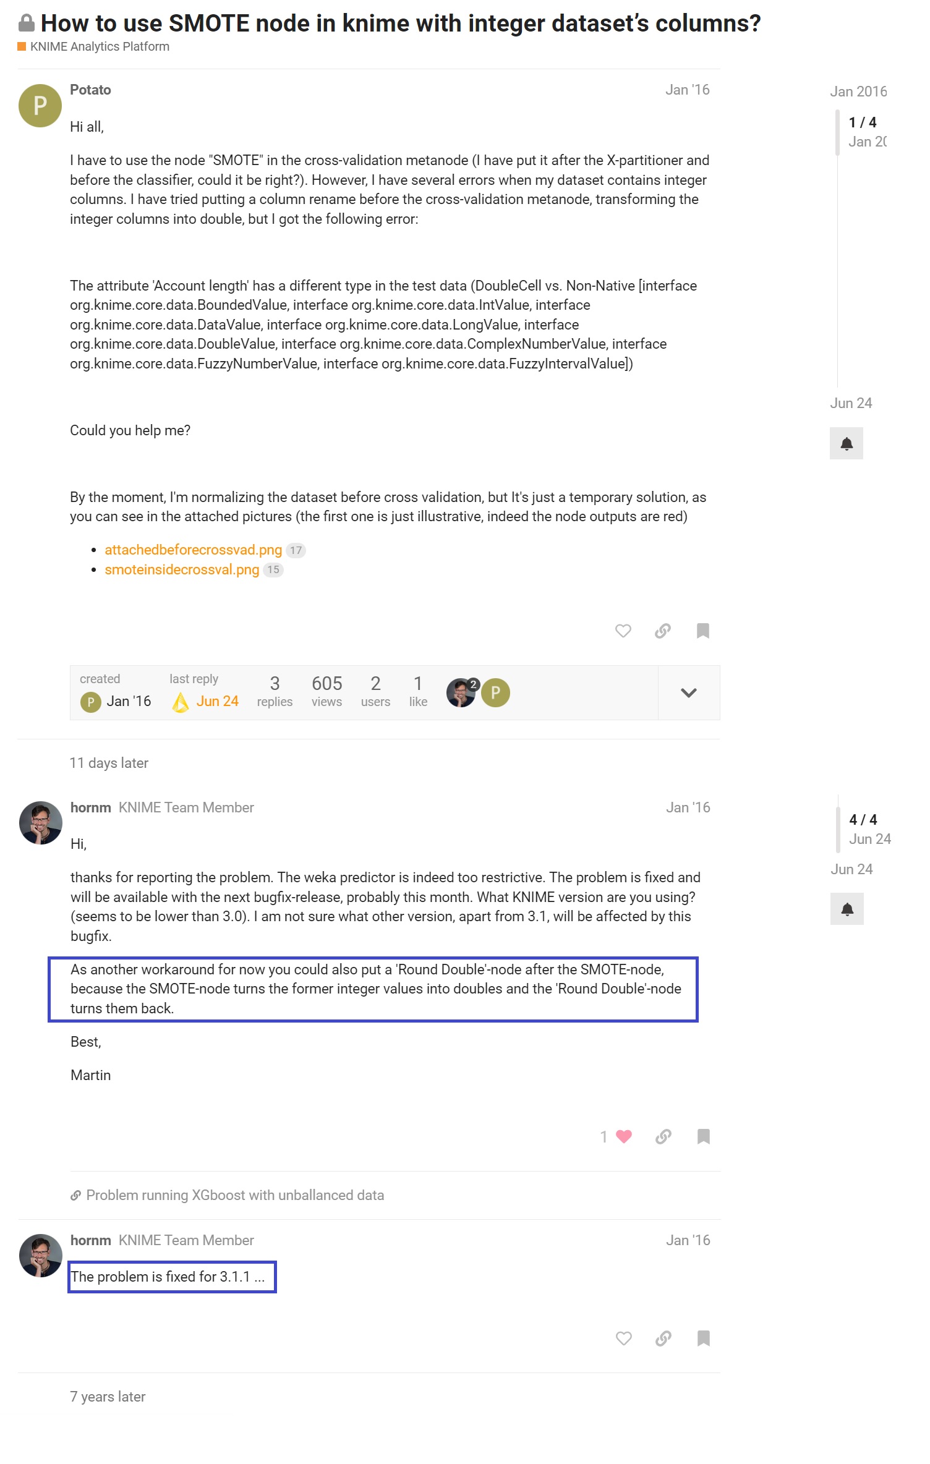Copy share link of Potato's first post
Image resolution: width=930 pixels, height=1464 pixels.
click(x=663, y=631)
